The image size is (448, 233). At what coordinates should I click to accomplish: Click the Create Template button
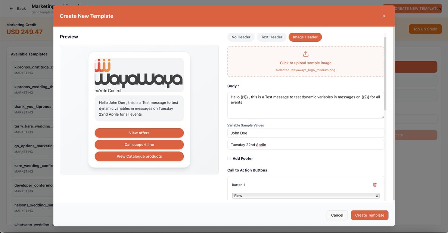tap(370, 215)
